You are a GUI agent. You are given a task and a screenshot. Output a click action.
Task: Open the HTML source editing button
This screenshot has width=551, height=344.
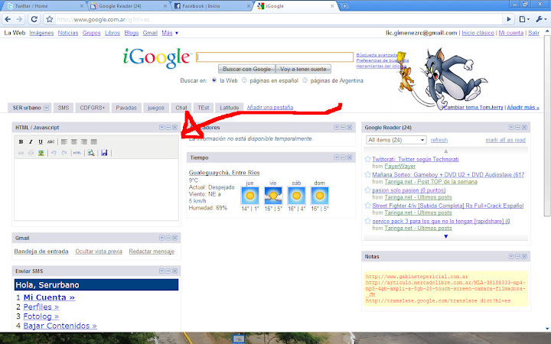(77, 153)
